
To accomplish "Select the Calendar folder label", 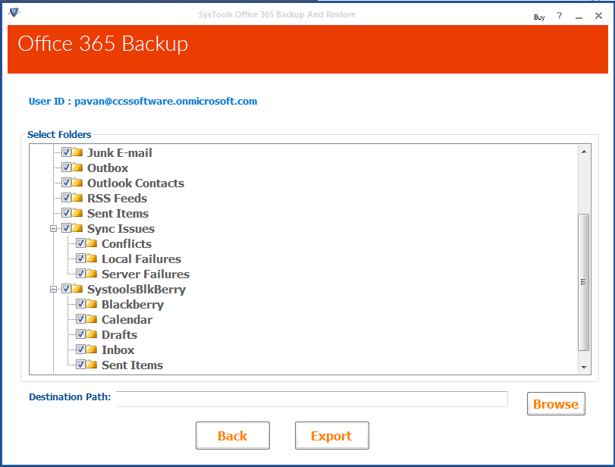I will click(127, 320).
